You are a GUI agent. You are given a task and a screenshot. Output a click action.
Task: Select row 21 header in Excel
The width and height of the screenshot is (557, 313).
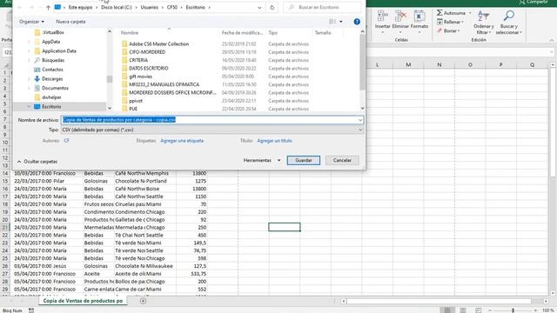point(5,228)
